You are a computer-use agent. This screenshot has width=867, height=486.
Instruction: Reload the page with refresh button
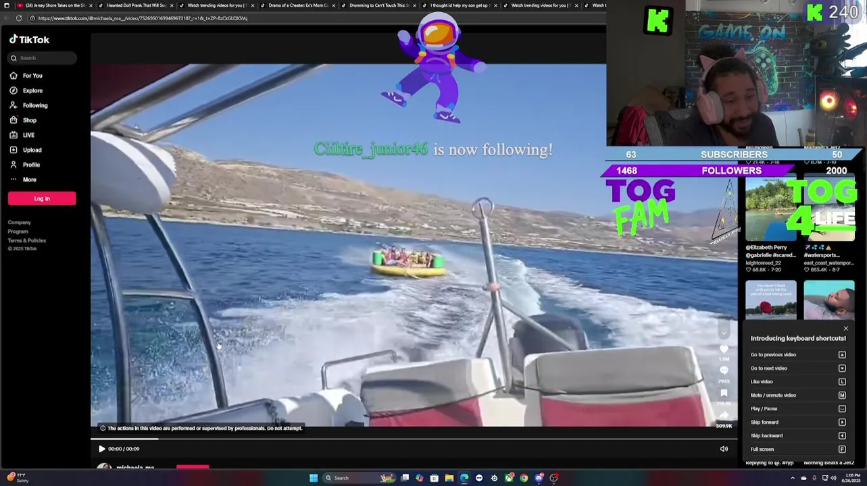pyautogui.click(x=19, y=18)
